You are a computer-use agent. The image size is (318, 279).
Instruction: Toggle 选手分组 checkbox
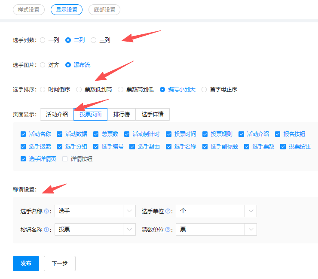(59, 147)
